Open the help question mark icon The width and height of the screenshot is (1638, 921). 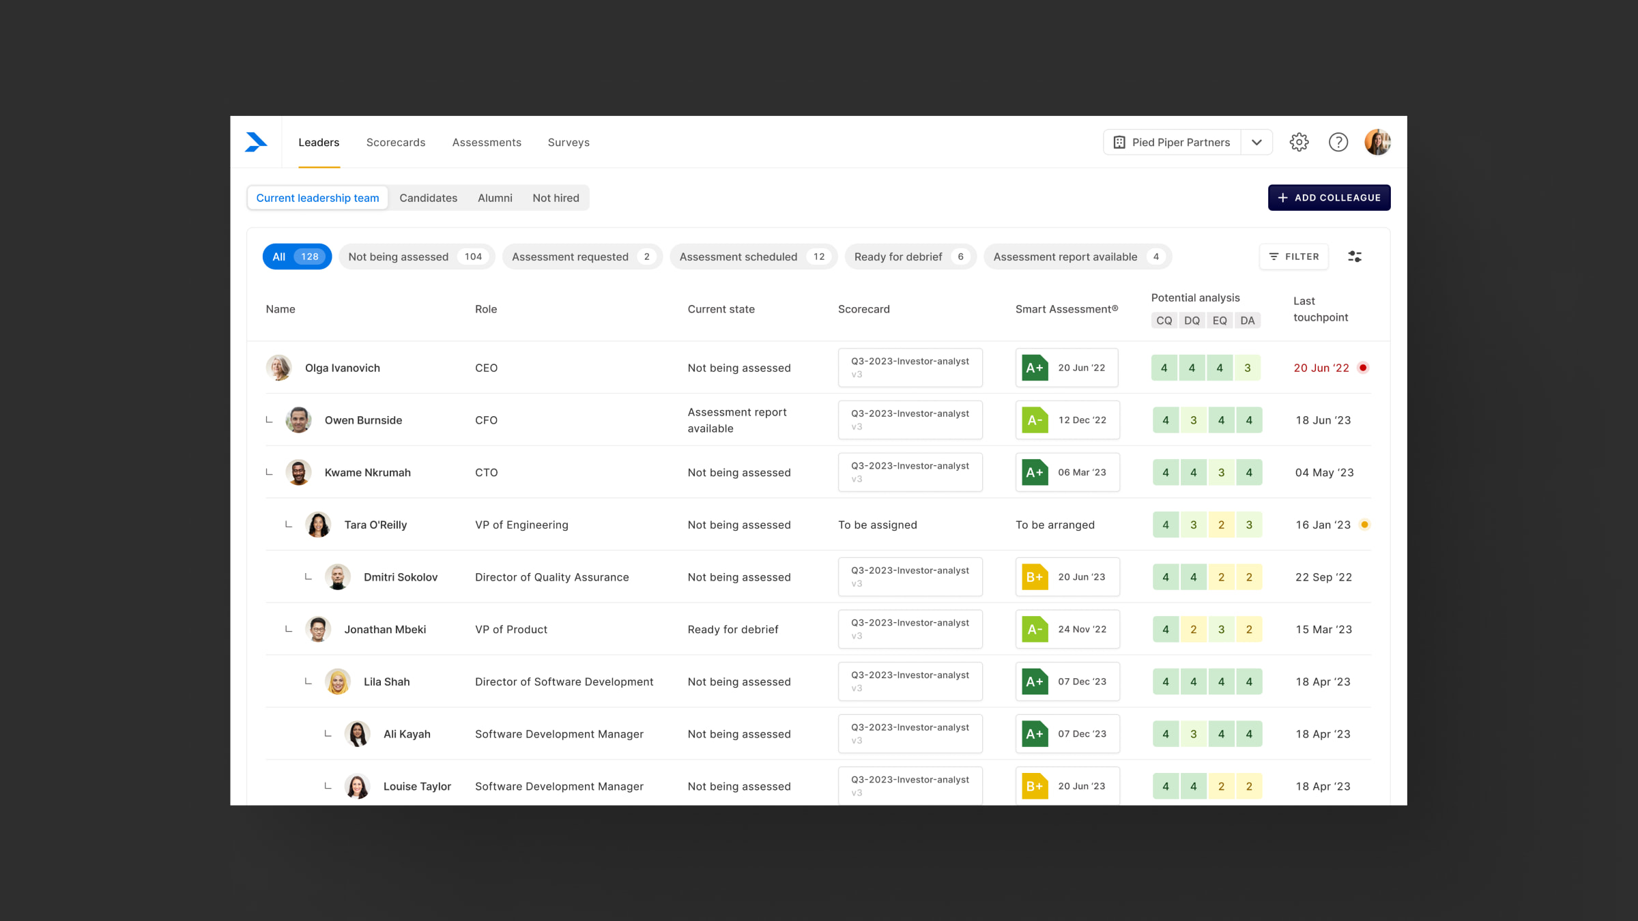[x=1338, y=142]
